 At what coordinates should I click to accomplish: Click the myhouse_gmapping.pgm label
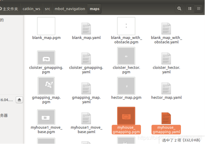point(126,130)
